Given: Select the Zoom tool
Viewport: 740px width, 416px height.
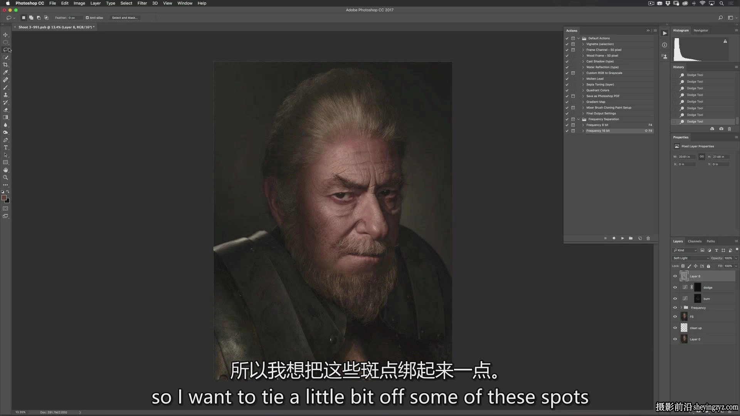Looking at the screenshot, I should [x=5, y=178].
